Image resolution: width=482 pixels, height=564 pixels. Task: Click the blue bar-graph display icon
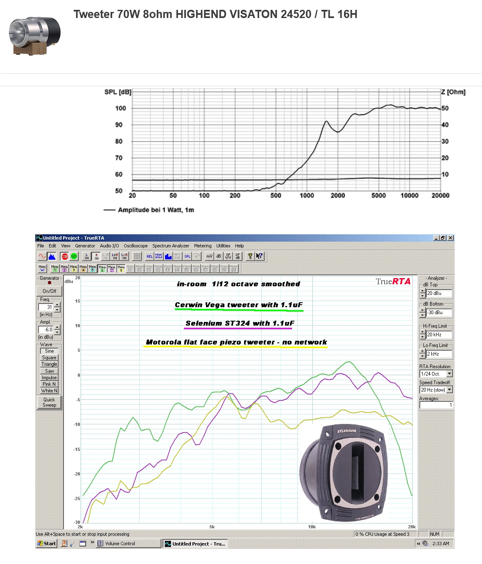(168, 256)
